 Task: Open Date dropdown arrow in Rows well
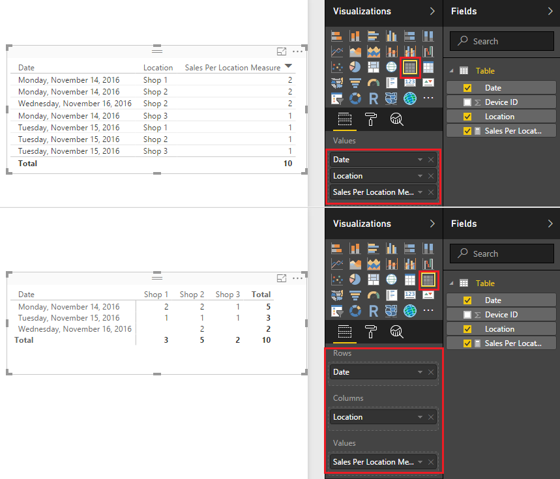[420, 372]
